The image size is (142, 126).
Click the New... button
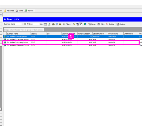(92, 24)
